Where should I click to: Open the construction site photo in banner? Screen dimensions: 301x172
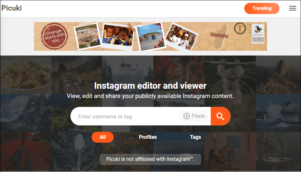(87, 36)
